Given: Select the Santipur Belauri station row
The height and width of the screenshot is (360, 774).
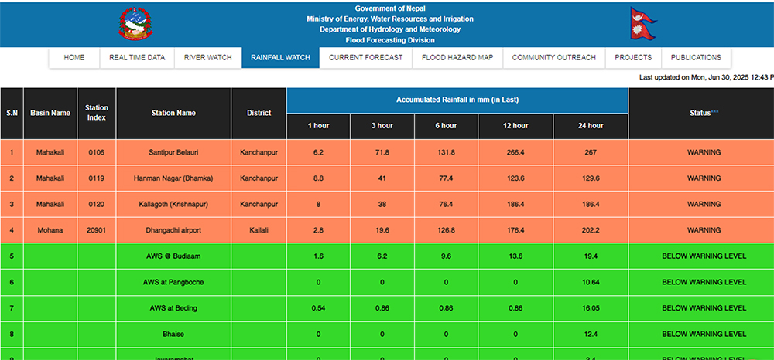Looking at the screenshot, I should pyautogui.click(x=173, y=152).
